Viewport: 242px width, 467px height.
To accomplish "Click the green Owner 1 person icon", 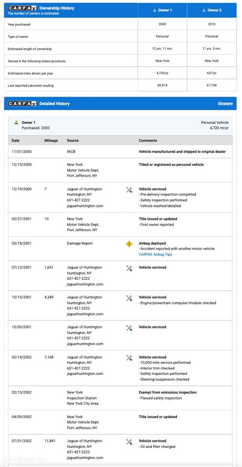I will click(x=16, y=122).
